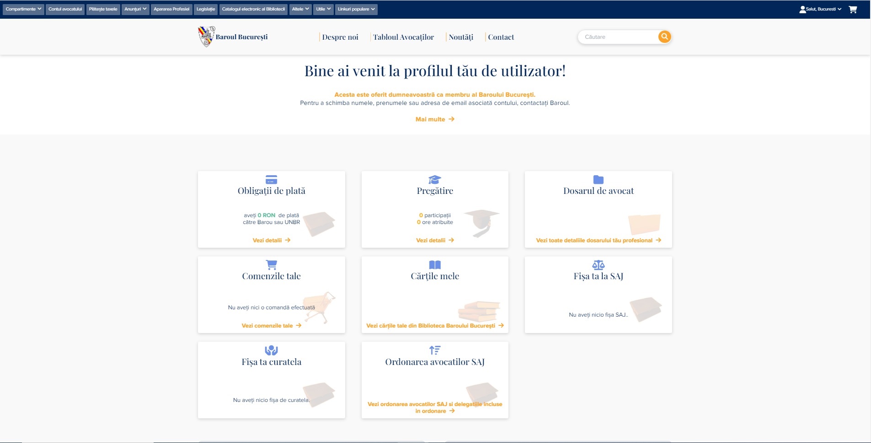The image size is (871, 443).
Task: Click the shopping cart icon above Comenzile tale
Action: pos(271,264)
